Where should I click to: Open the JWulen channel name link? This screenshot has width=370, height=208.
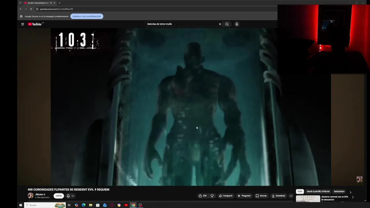click(x=39, y=195)
